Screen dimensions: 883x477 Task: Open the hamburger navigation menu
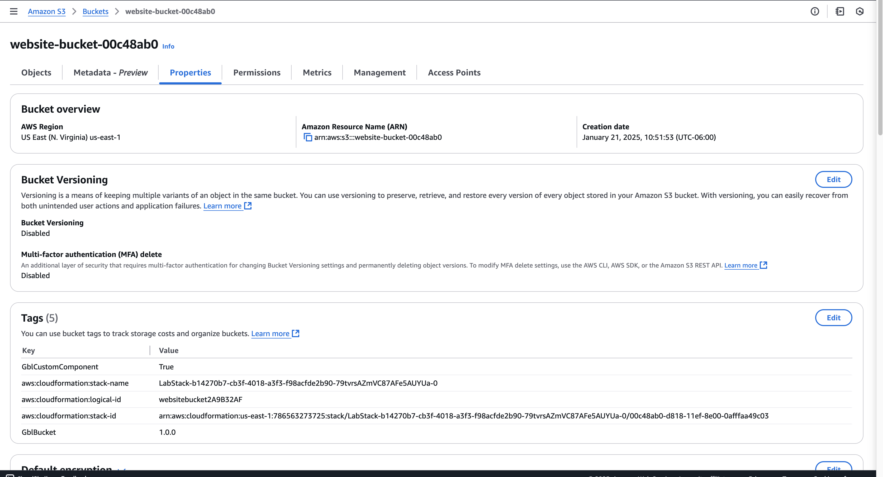[x=14, y=11]
